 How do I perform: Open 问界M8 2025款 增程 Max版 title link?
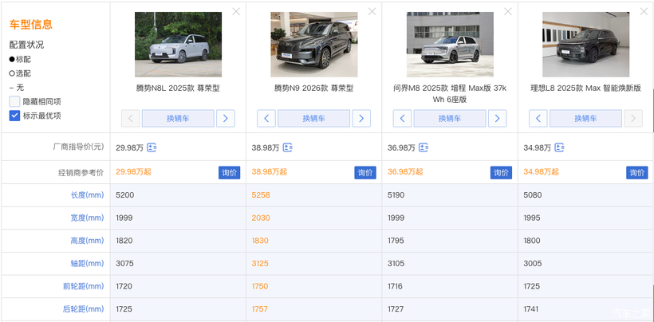coord(450,94)
